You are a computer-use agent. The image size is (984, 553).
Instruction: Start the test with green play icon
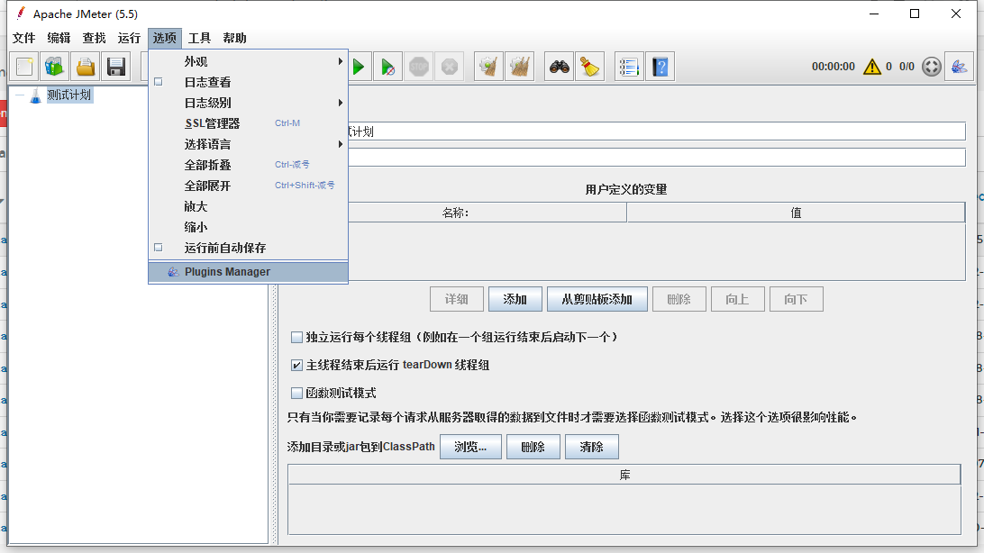point(359,67)
